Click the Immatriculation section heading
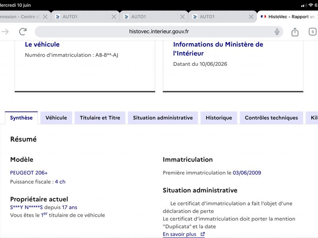This screenshot has height=238, width=318. point(188,159)
